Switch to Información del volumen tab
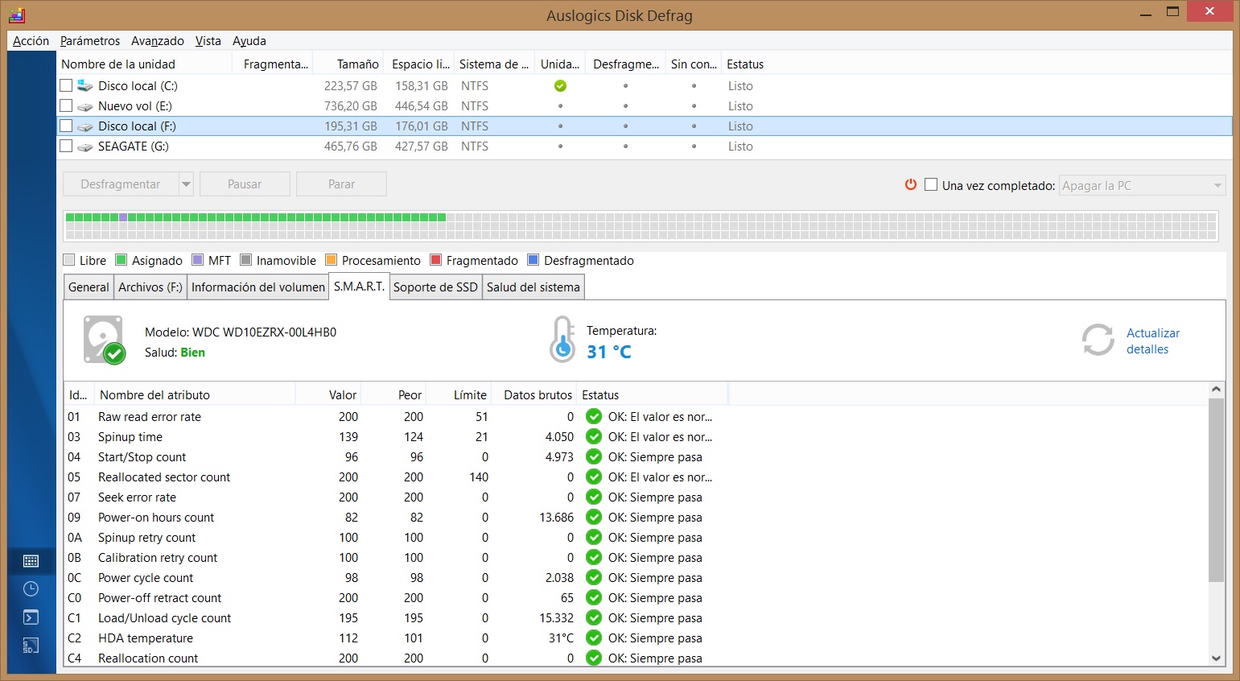1240x681 pixels. coord(258,287)
